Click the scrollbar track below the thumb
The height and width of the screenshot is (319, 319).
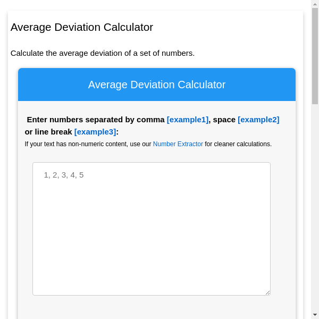315,213
